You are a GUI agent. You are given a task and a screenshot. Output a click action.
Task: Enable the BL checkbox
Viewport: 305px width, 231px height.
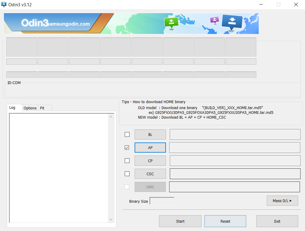click(127, 134)
